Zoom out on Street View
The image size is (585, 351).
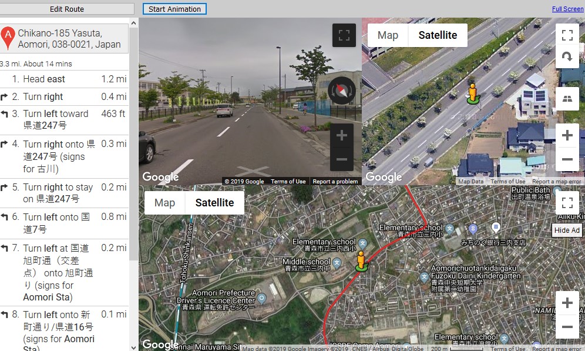point(342,159)
